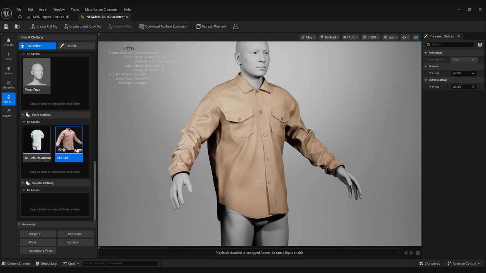Click the Preview Details search field
Image resolution: width=486 pixels, height=273 pixels.
(450, 45)
